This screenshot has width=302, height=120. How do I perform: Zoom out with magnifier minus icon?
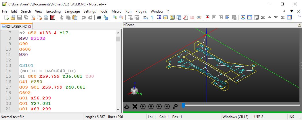[x=121, y=18]
